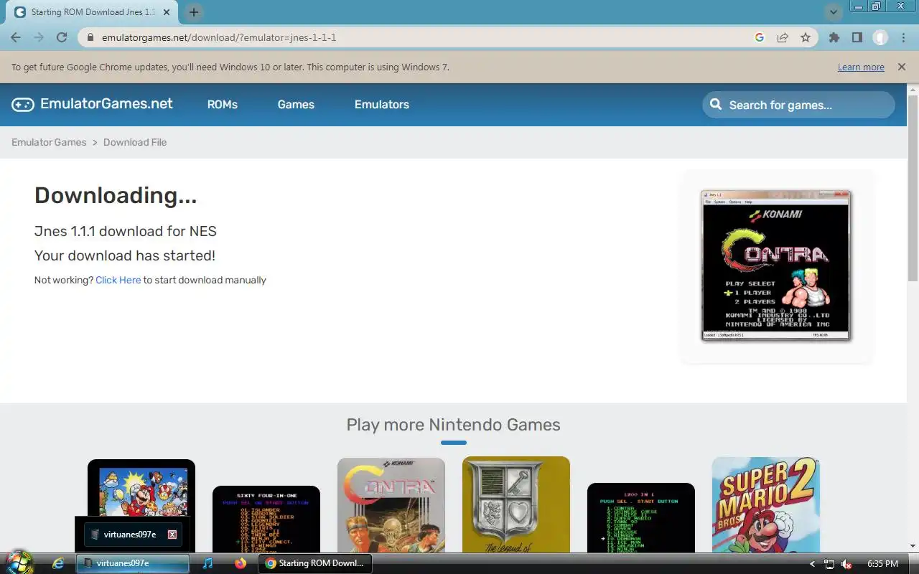Open the network tray icon
Image resolution: width=919 pixels, height=574 pixels.
(829, 564)
